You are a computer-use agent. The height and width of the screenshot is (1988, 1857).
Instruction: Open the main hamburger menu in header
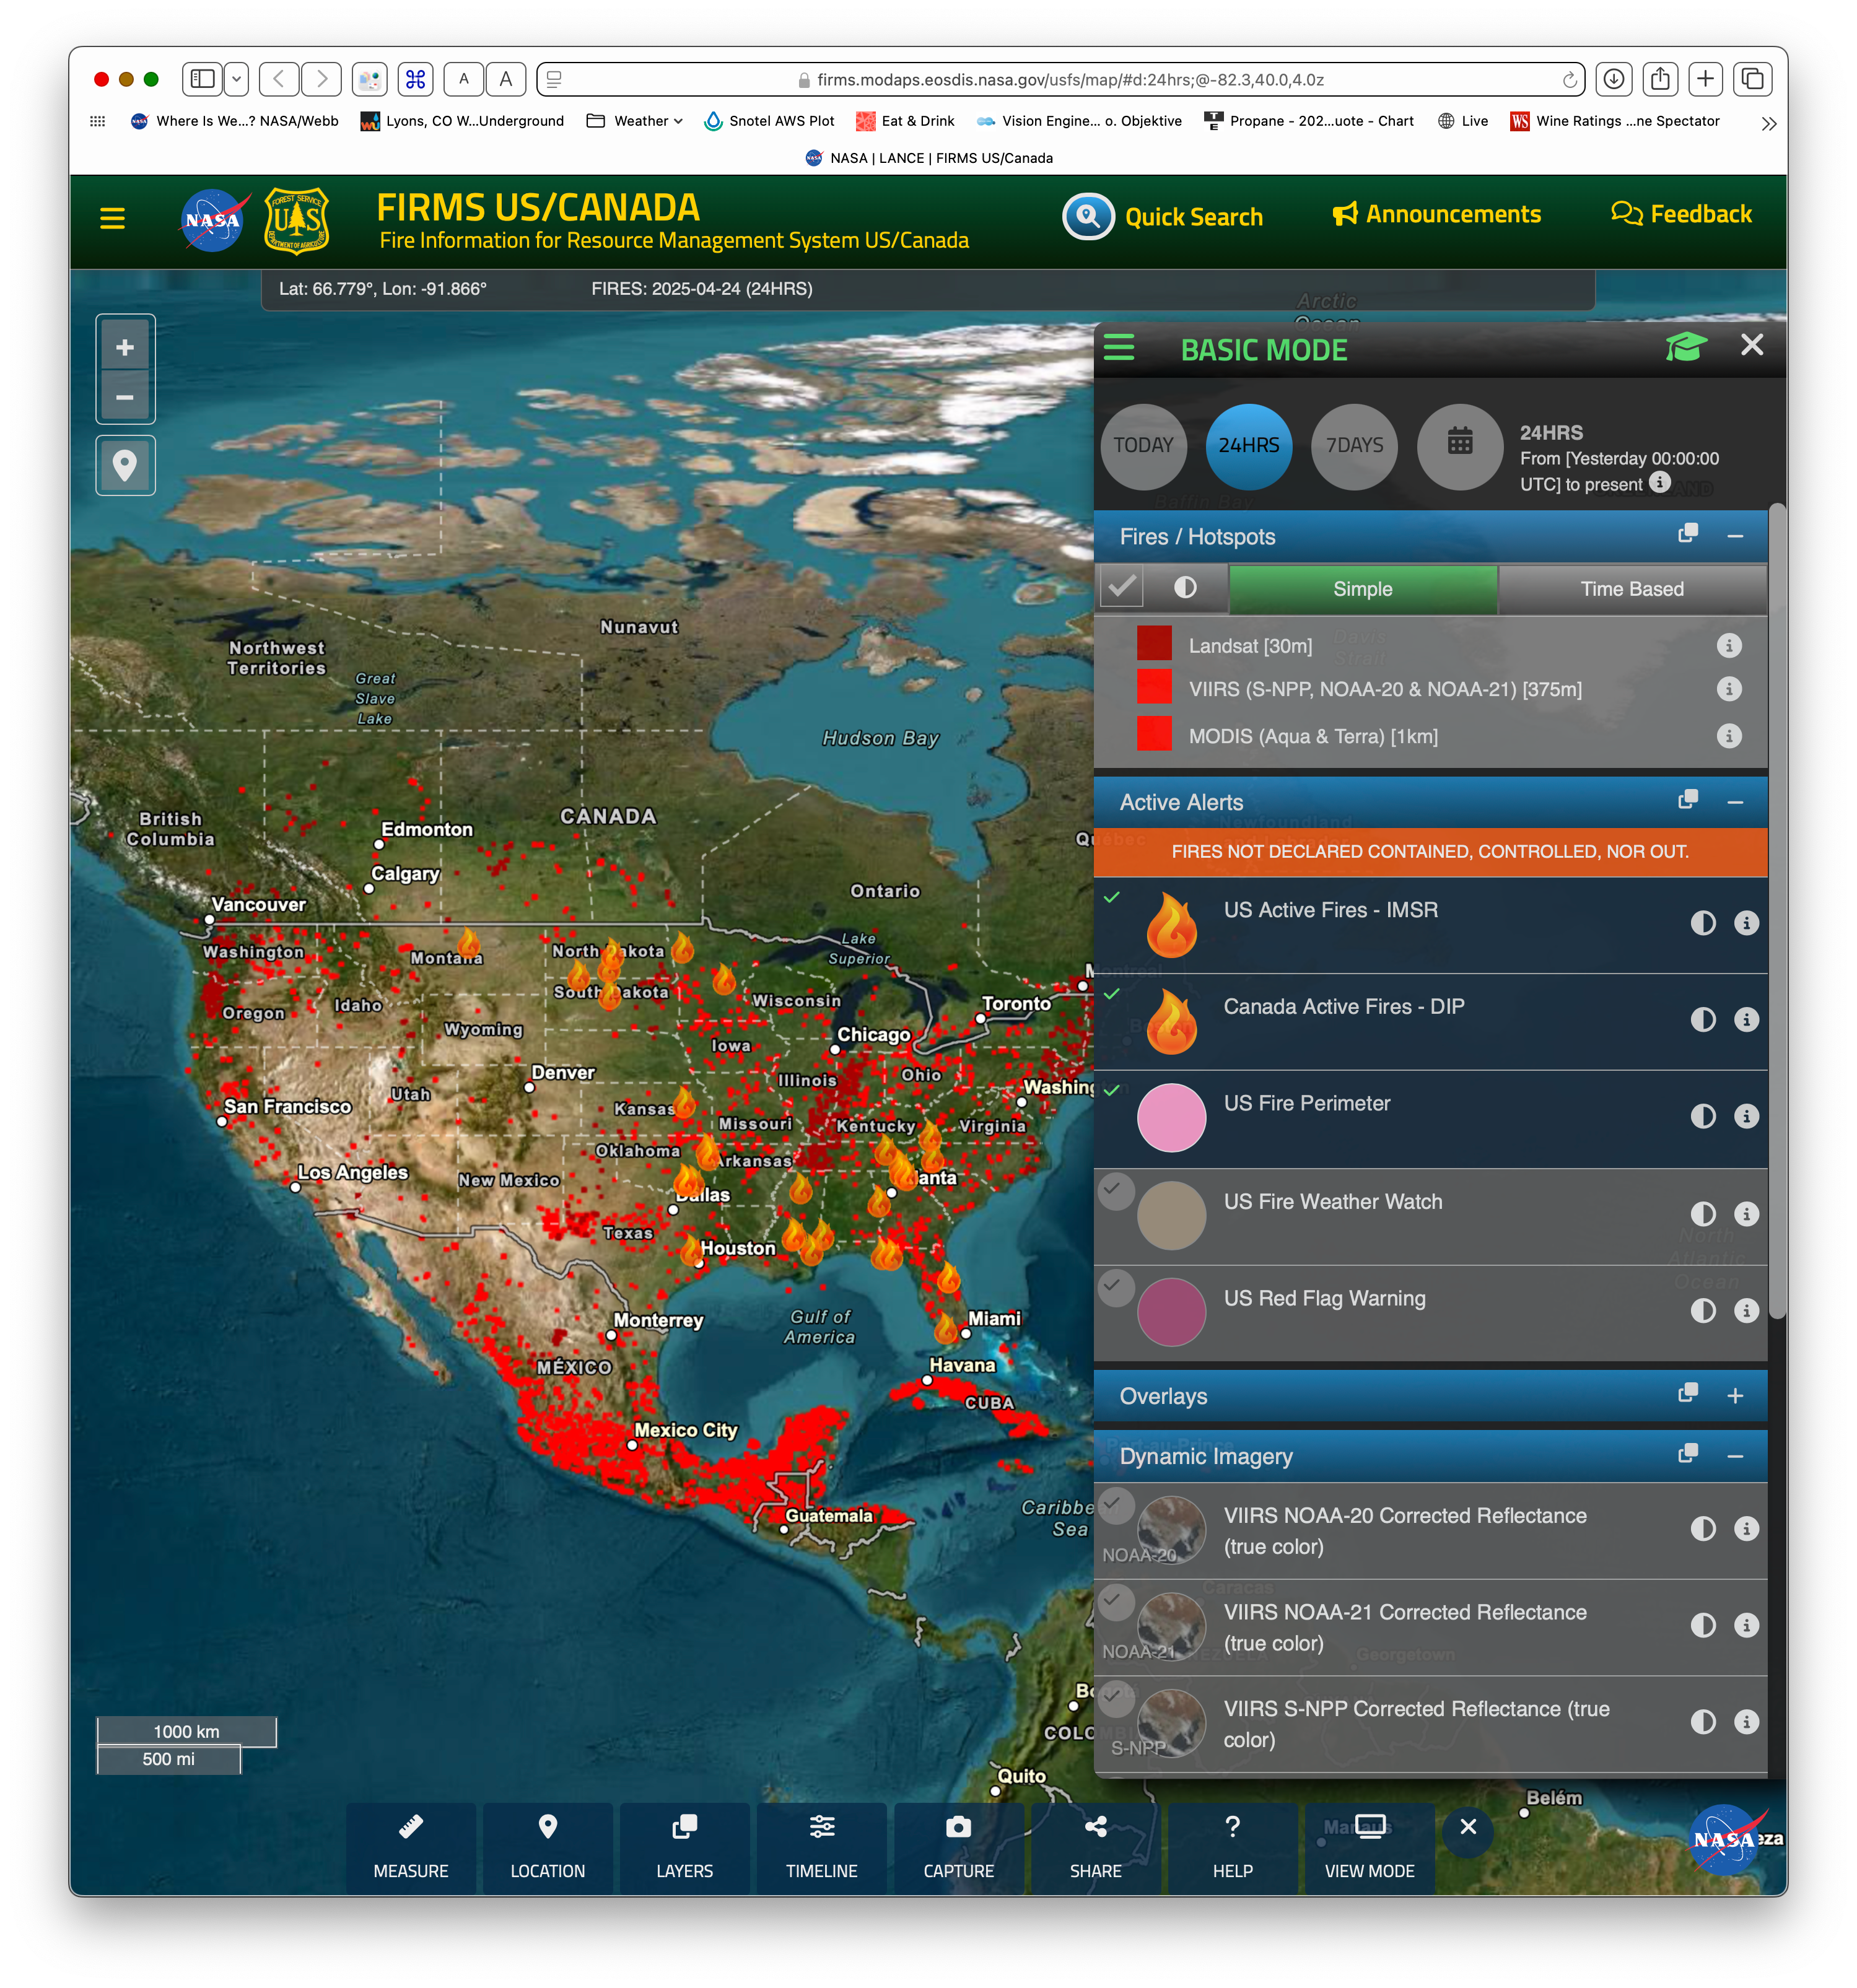tap(112, 218)
